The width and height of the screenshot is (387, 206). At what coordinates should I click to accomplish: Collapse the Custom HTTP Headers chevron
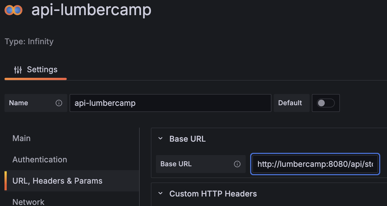(x=160, y=193)
